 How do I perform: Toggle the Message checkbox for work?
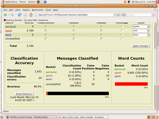point(122,35)
